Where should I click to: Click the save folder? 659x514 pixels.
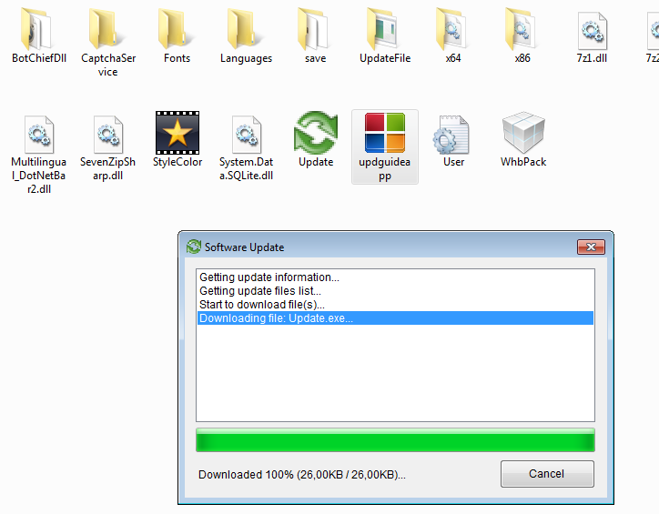315,29
